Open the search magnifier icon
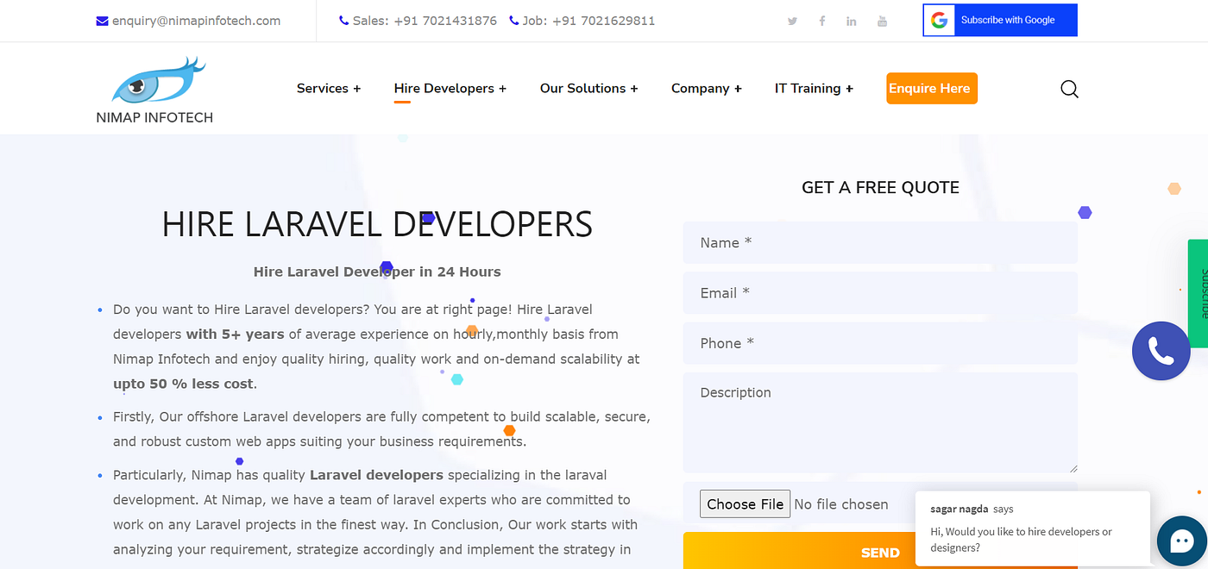The width and height of the screenshot is (1208, 569). (1069, 89)
